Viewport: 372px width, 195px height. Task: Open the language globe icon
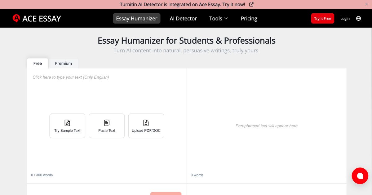coord(358,18)
